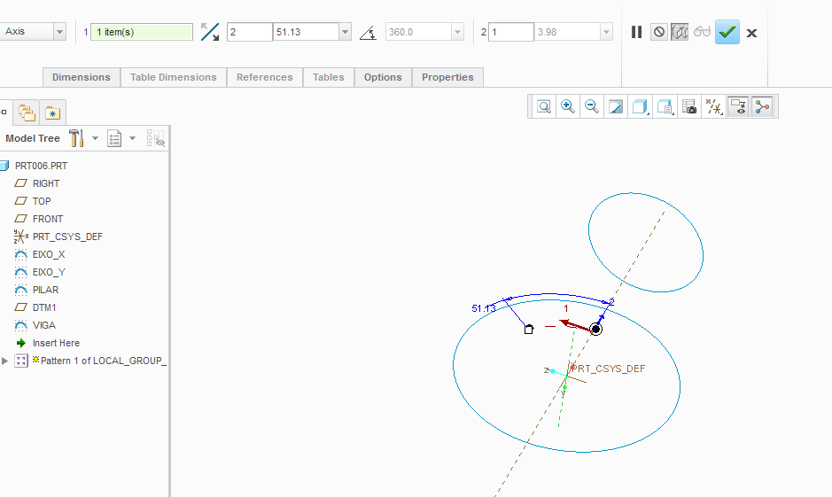This screenshot has width=832, height=497.
Task: Toggle the Spin Center icon
Action: point(763,106)
